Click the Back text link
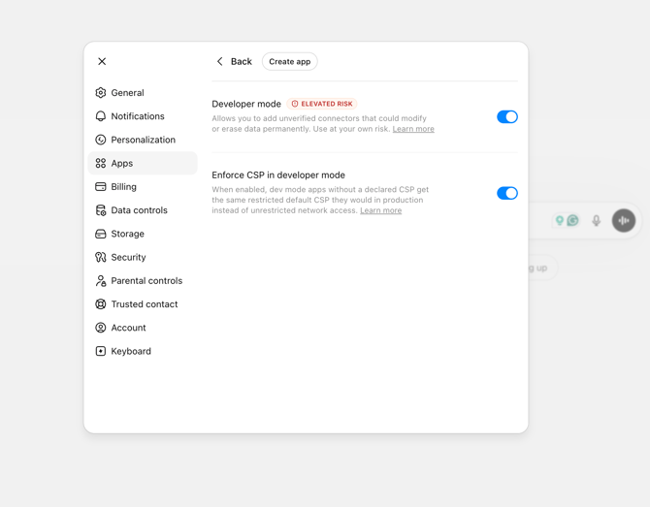650x507 pixels. (242, 61)
